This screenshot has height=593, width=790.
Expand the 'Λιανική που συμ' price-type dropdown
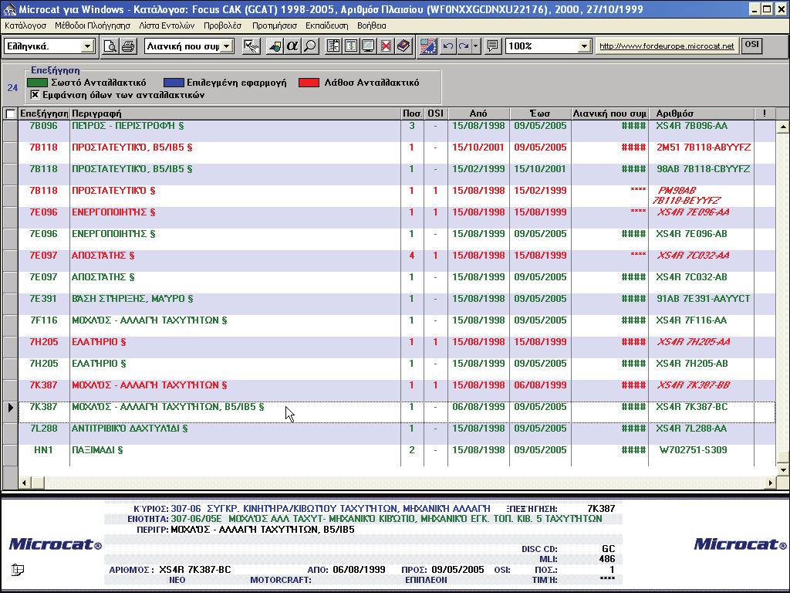[x=227, y=46]
